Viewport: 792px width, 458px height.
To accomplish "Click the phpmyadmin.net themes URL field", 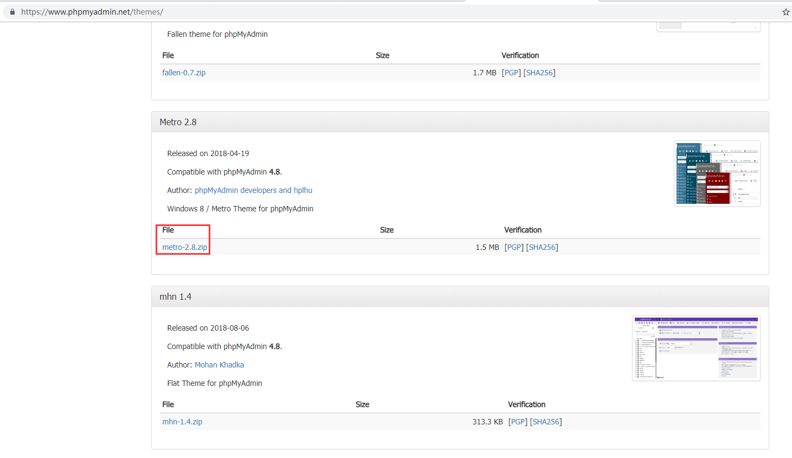I will [396, 12].
